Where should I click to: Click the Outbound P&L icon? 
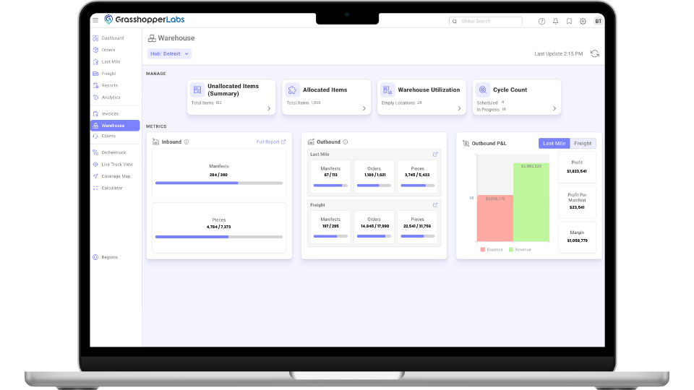point(466,143)
